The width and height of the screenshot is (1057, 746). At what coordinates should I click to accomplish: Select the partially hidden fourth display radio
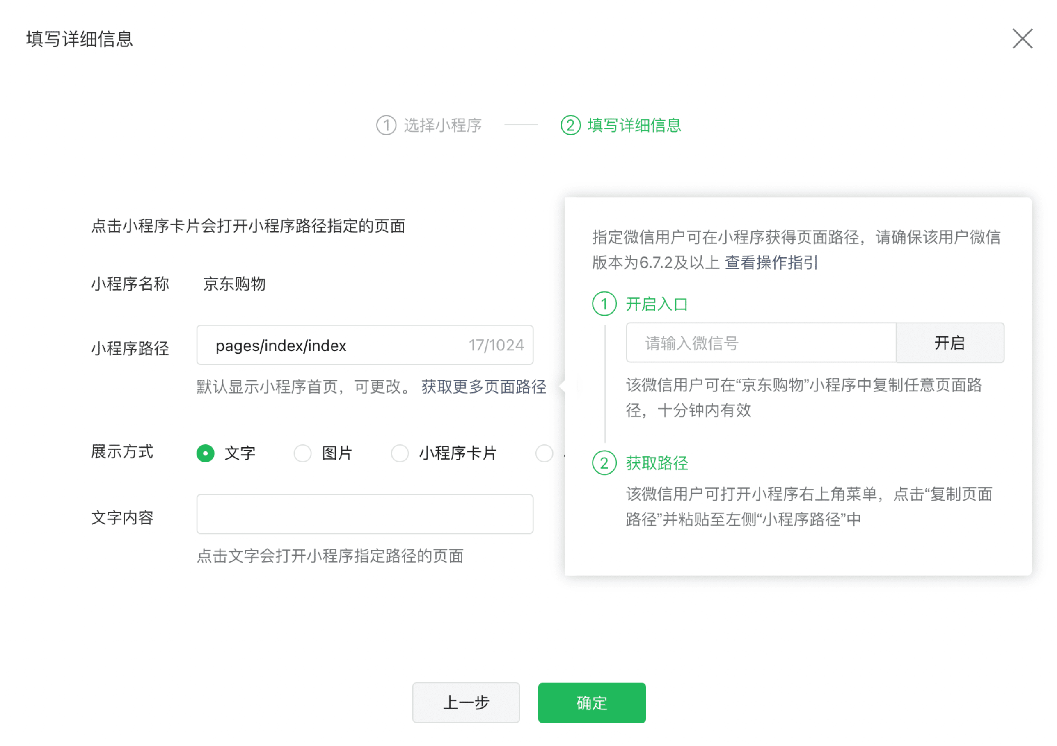coord(544,453)
